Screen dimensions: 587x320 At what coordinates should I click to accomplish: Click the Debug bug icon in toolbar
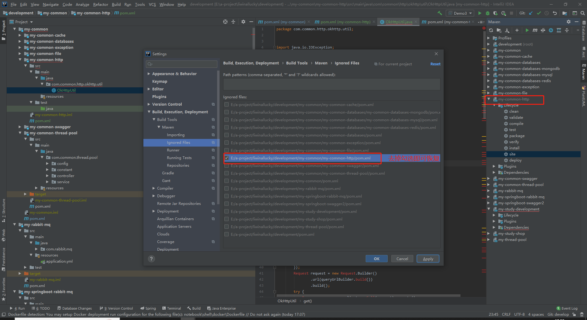coord(487,13)
